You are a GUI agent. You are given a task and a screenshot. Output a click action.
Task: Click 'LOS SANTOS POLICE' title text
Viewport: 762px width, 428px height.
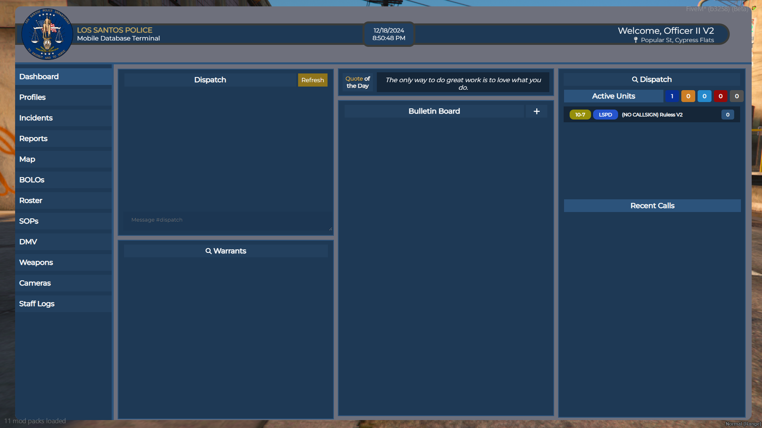click(114, 30)
